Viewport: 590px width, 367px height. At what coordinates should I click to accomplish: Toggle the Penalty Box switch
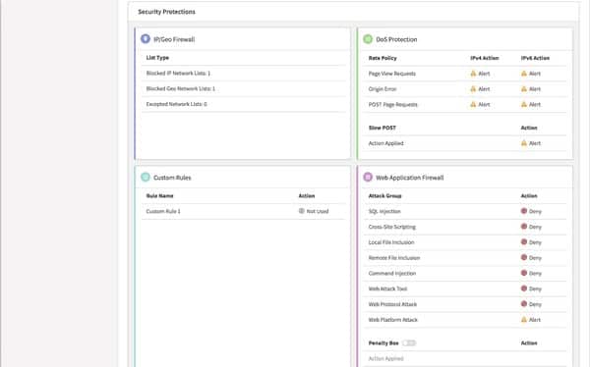pos(409,343)
